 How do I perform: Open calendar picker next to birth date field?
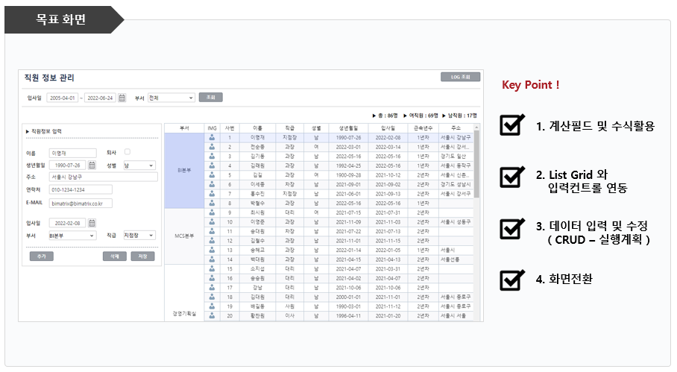92,165
